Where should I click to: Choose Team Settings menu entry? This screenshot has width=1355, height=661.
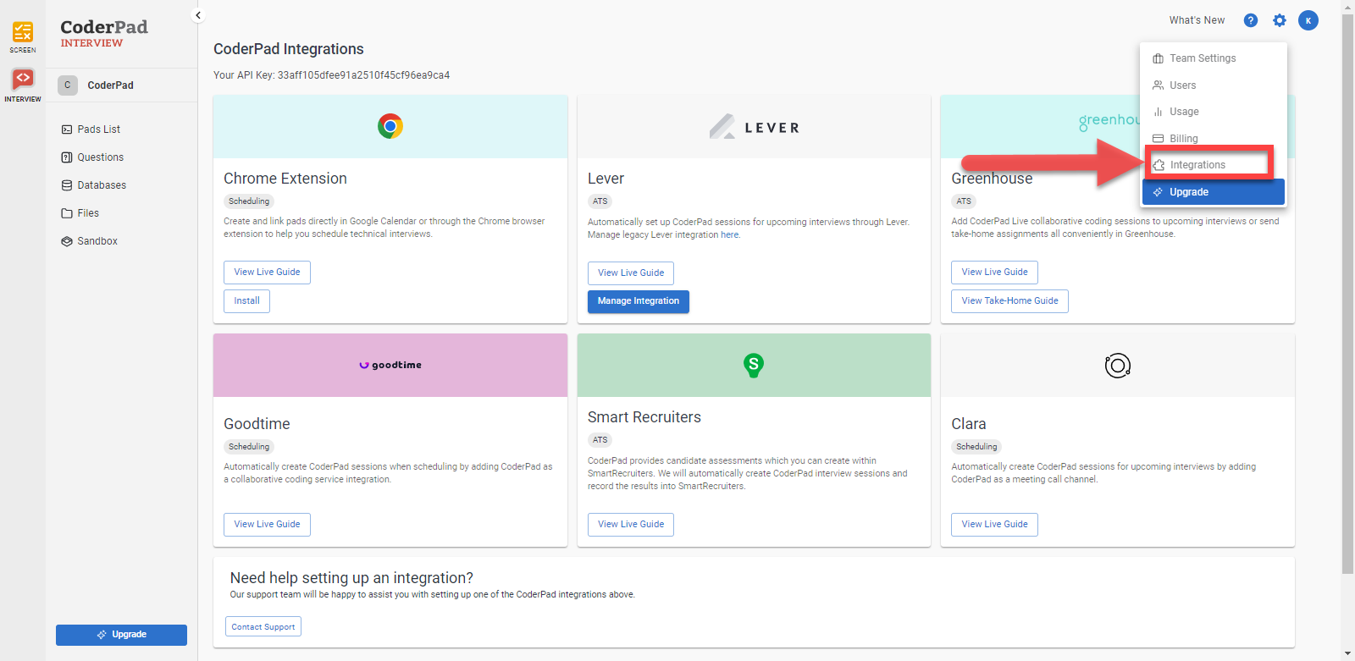(1202, 58)
